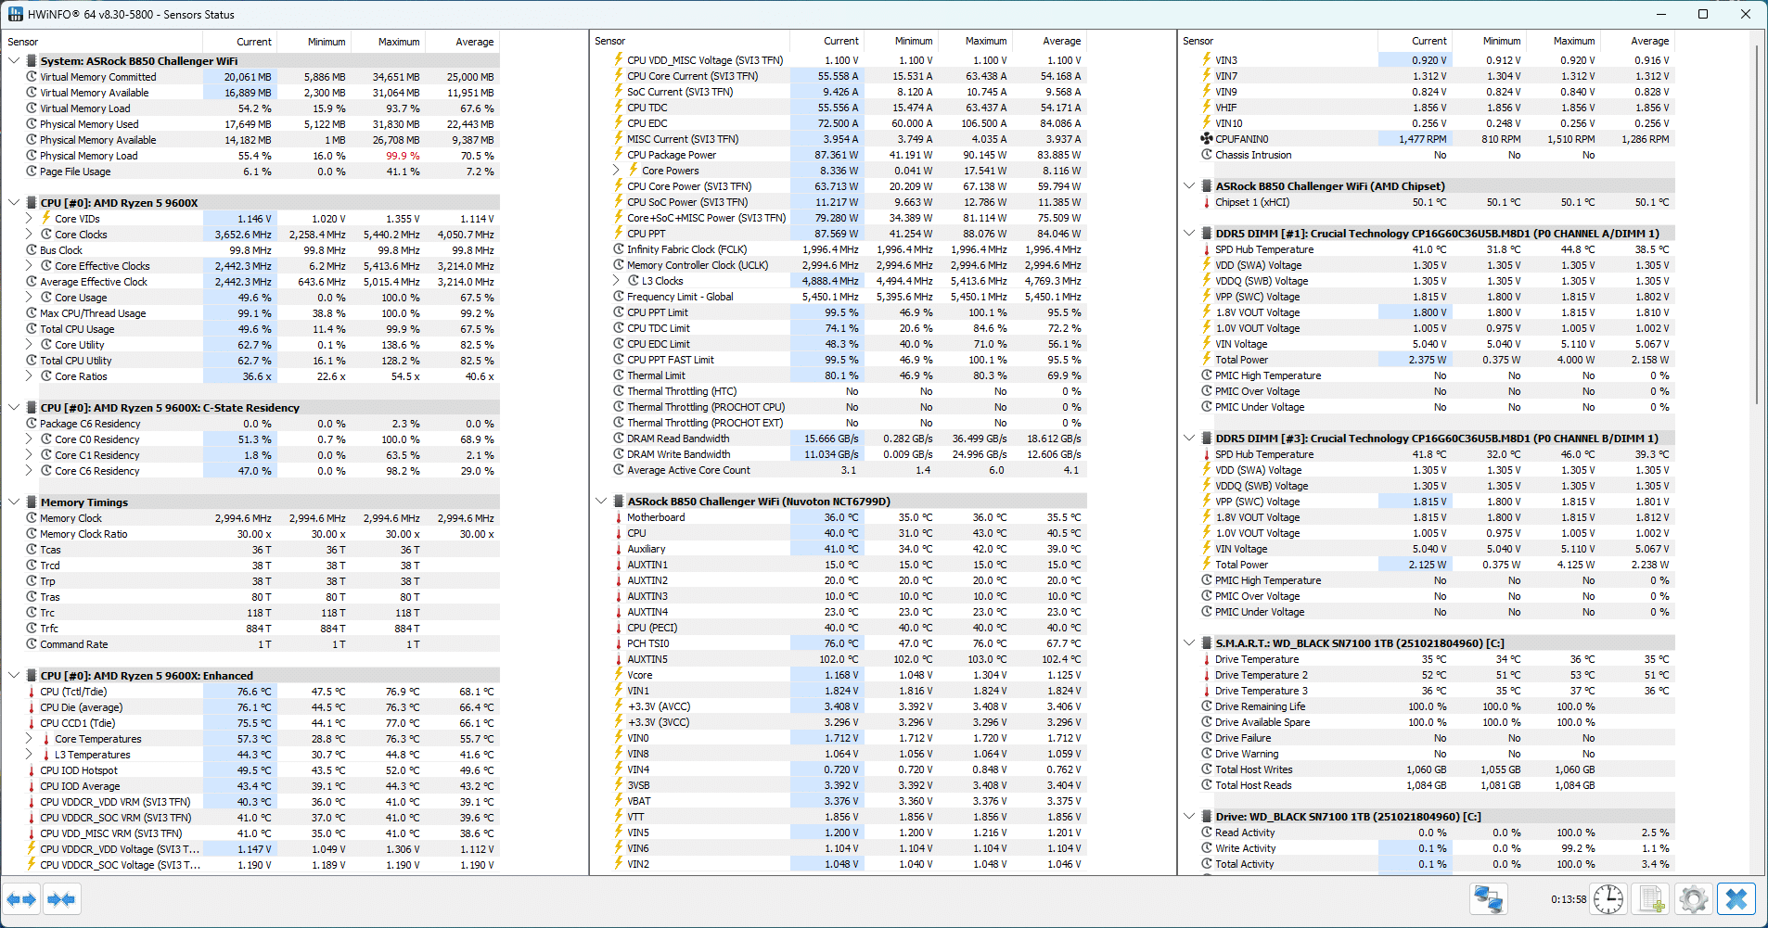Click the fan icon beside CPUFANIN0
The width and height of the screenshot is (1768, 928).
pos(1207,139)
